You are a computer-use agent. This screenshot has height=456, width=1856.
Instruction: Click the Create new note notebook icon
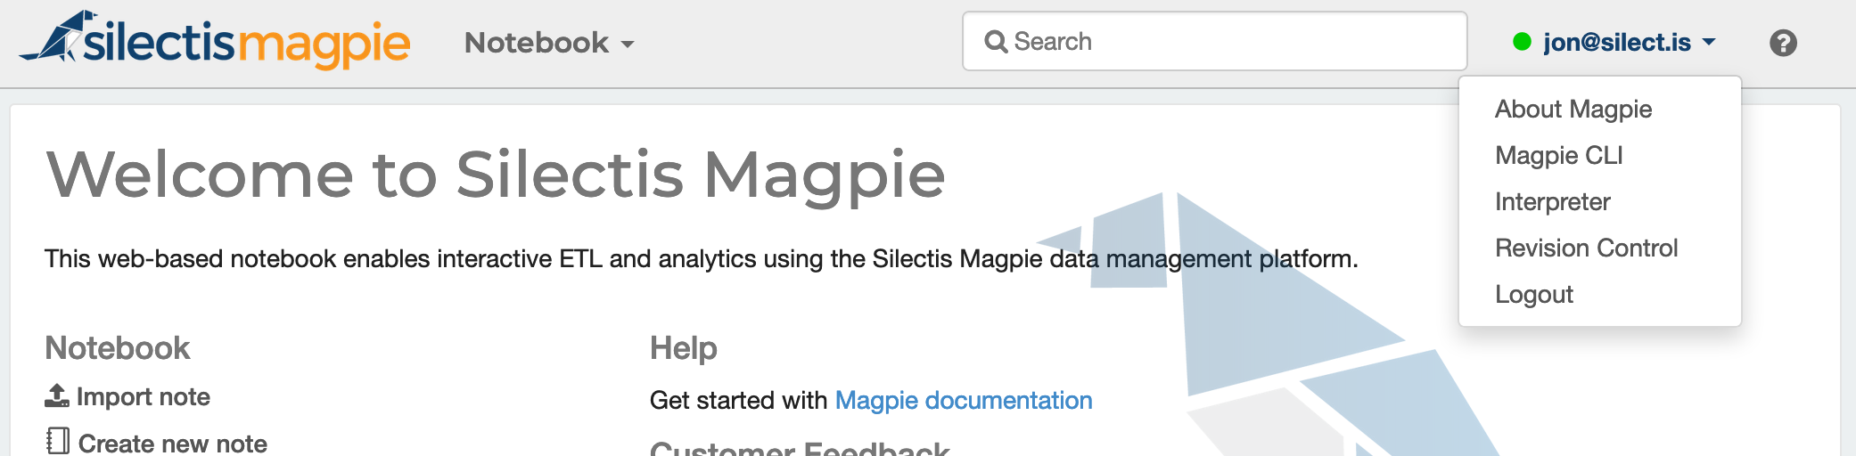click(x=58, y=441)
